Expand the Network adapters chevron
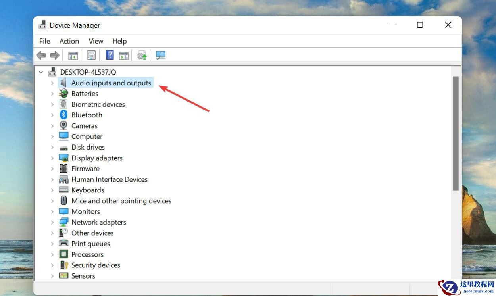Viewport: 496px width, 296px height. coord(52,222)
